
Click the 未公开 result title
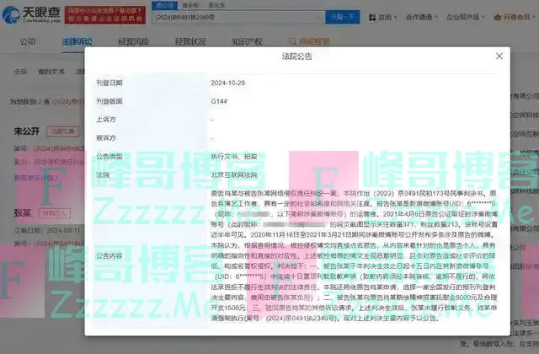(27, 131)
